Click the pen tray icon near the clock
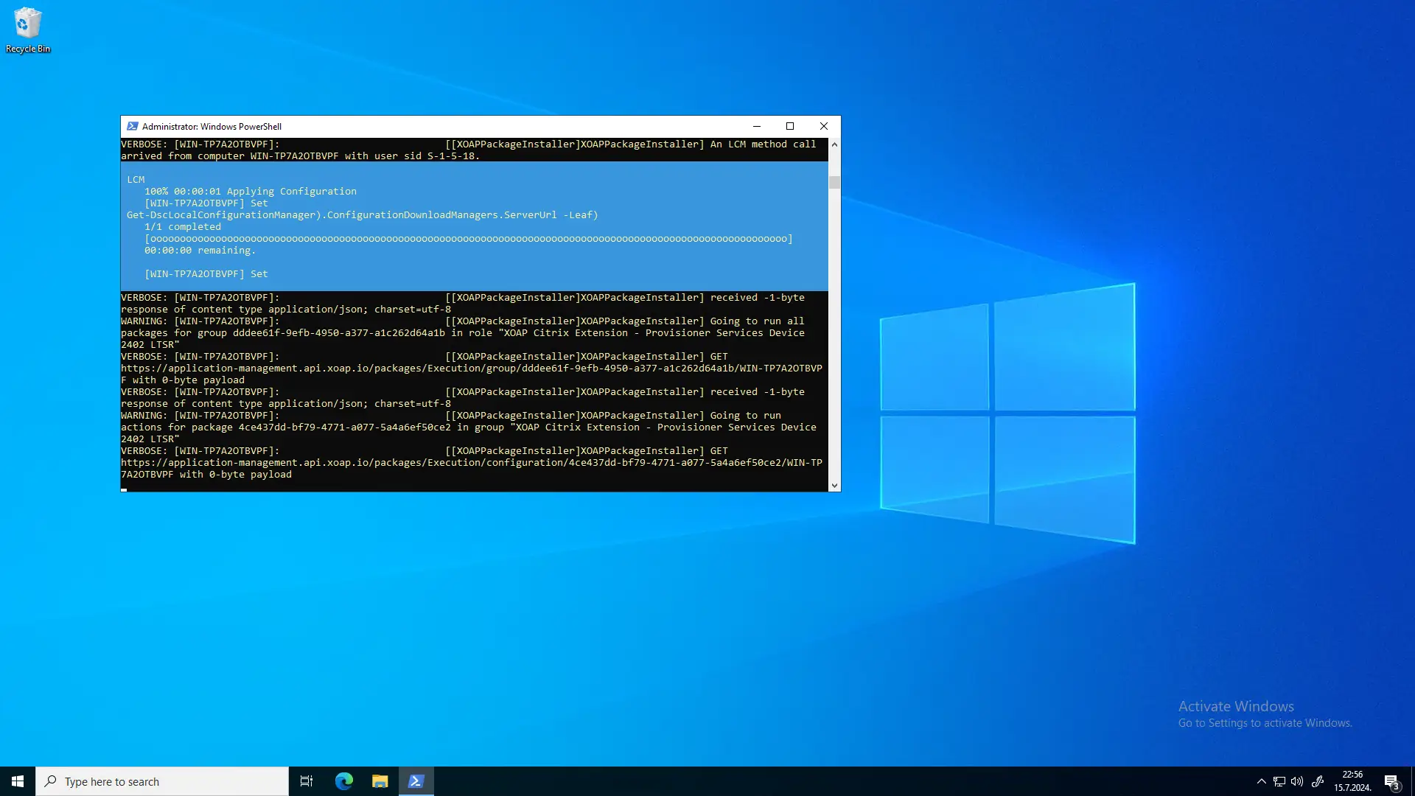The height and width of the screenshot is (796, 1415). click(1318, 781)
